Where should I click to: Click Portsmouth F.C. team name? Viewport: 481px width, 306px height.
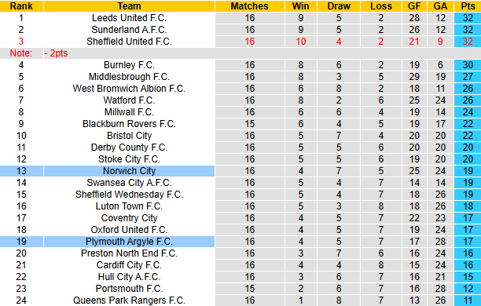point(129,289)
